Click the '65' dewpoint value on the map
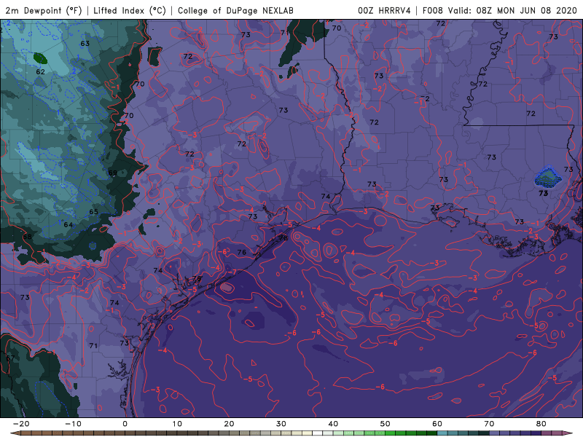Viewport: 583px width, 437px height. 93,212
